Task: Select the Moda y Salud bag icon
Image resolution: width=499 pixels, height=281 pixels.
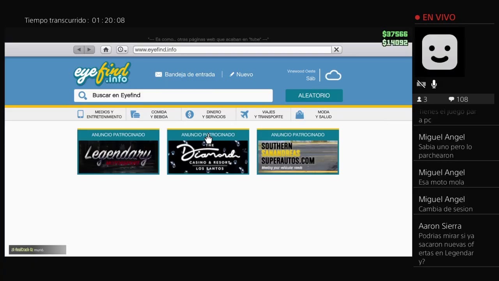Action: [299, 114]
